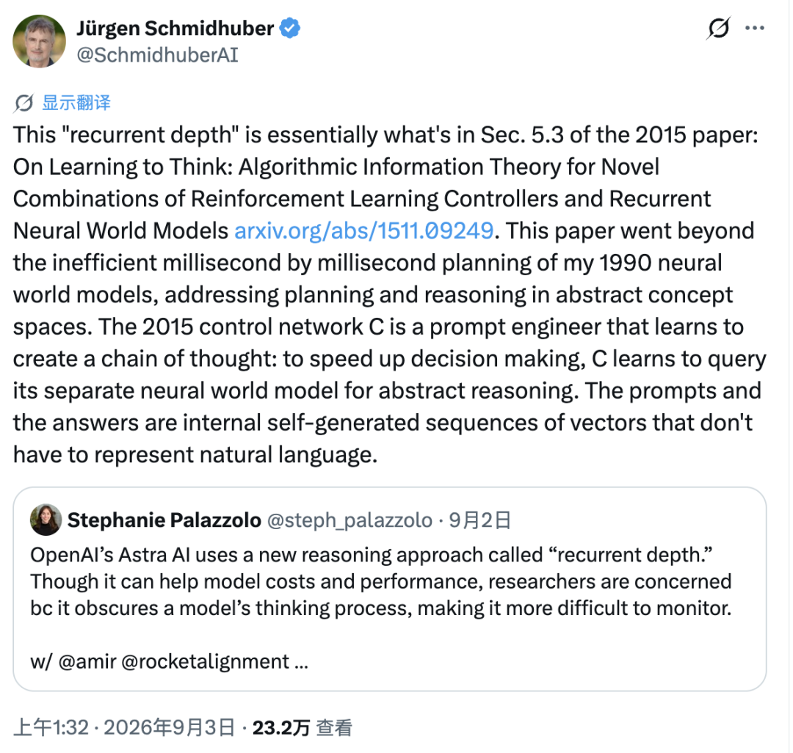This screenshot has width=793, height=753.
Task: Click the 2026年9月3日 post date
Action: click(x=170, y=728)
